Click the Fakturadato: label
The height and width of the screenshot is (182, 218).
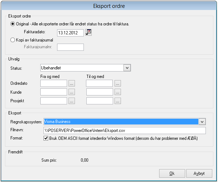tap(35, 32)
